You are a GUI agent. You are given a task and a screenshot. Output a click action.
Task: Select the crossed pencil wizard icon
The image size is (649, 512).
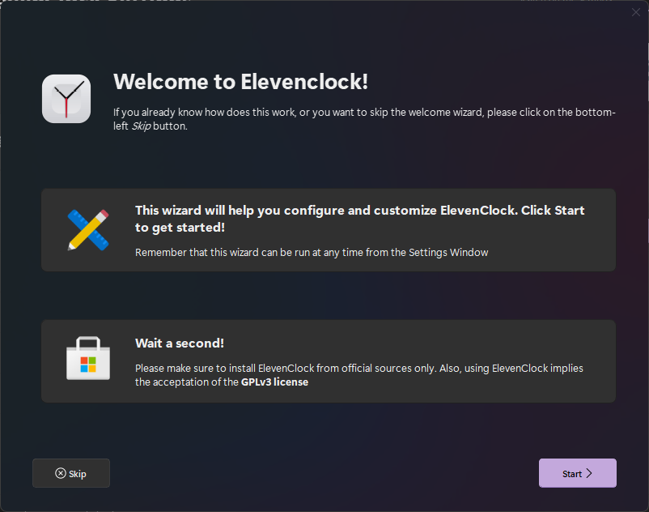click(x=87, y=229)
